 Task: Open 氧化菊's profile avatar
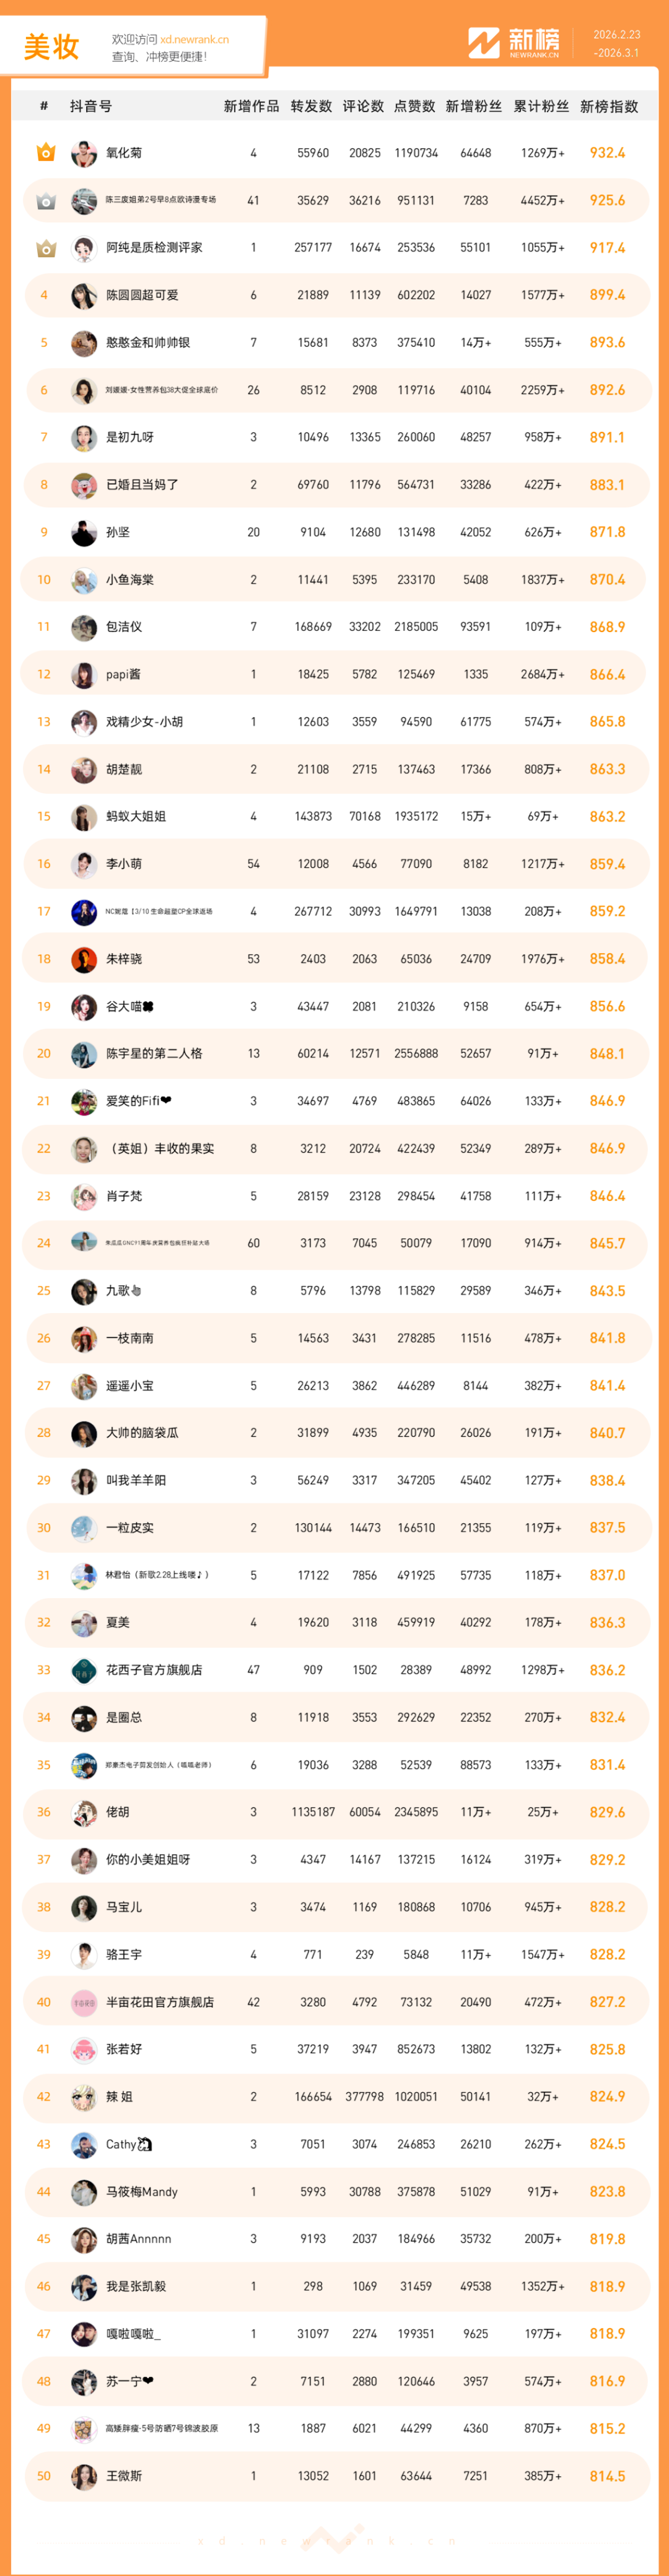(84, 154)
